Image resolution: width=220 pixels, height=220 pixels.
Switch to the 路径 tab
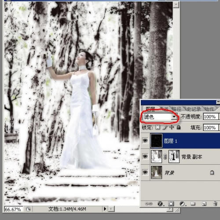[x=176, y=109]
